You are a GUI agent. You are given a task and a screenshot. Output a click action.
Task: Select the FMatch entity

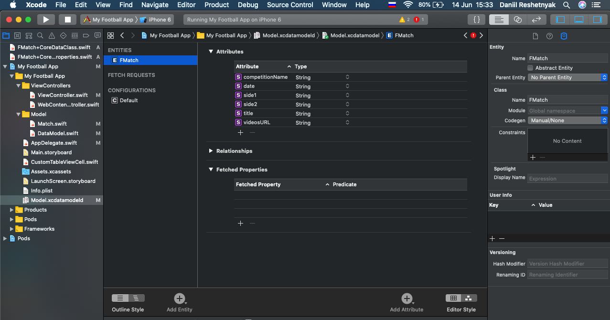pos(150,60)
